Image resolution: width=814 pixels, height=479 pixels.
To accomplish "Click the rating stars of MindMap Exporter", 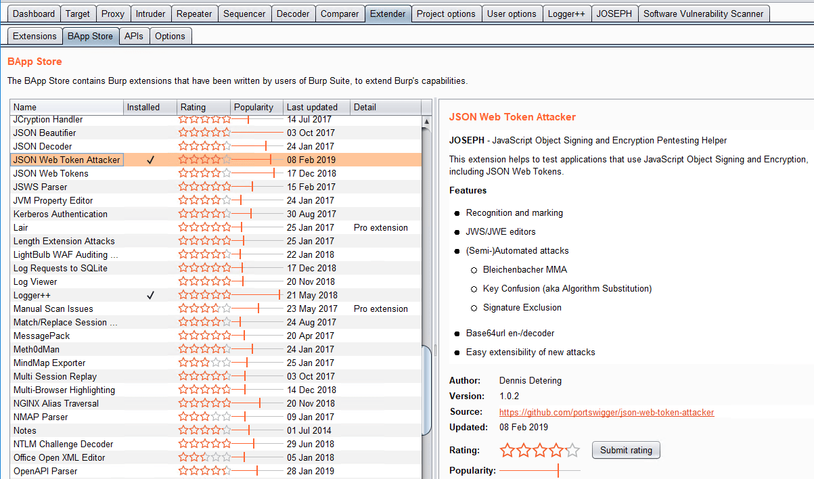I will tap(204, 363).
